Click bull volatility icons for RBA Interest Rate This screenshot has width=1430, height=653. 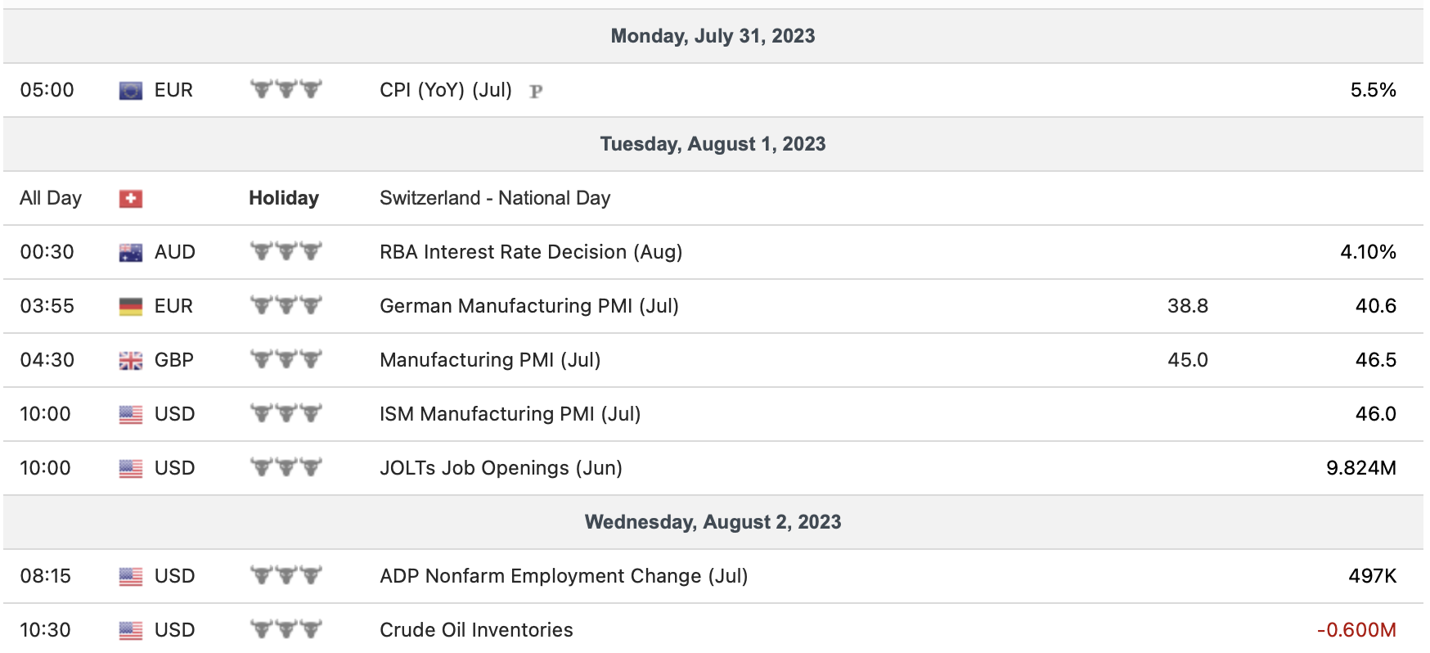pos(286,251)
